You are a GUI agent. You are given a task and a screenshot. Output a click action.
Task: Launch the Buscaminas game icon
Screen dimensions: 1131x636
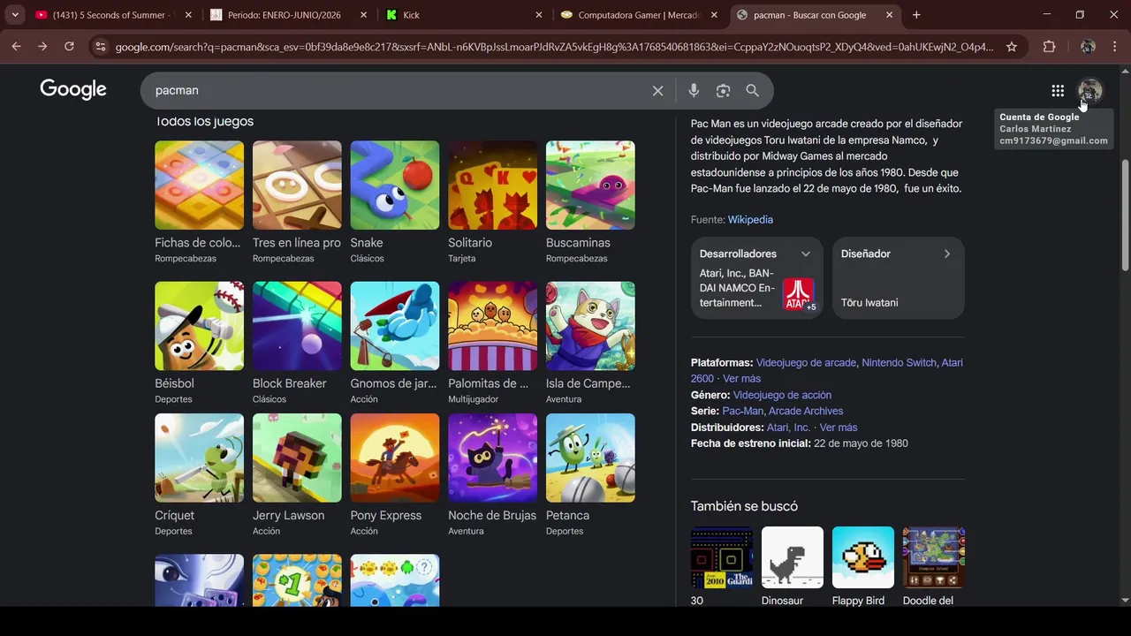[x=590, y=185]
